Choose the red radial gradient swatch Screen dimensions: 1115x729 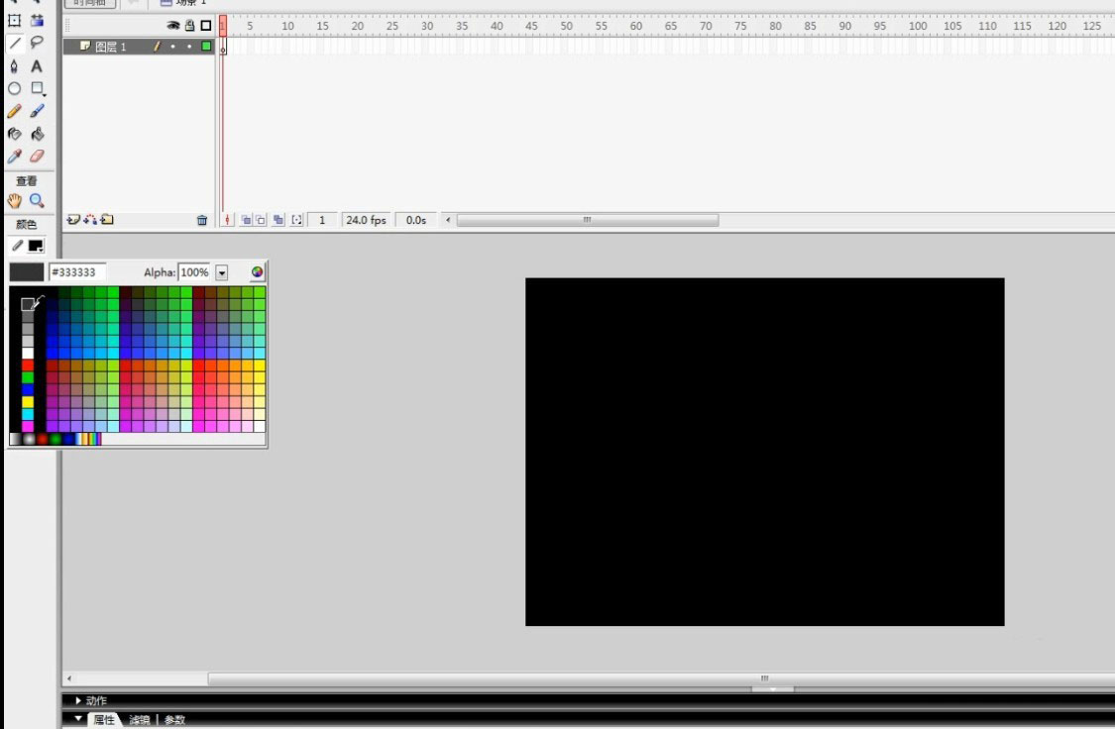click(x=43, y=439)
